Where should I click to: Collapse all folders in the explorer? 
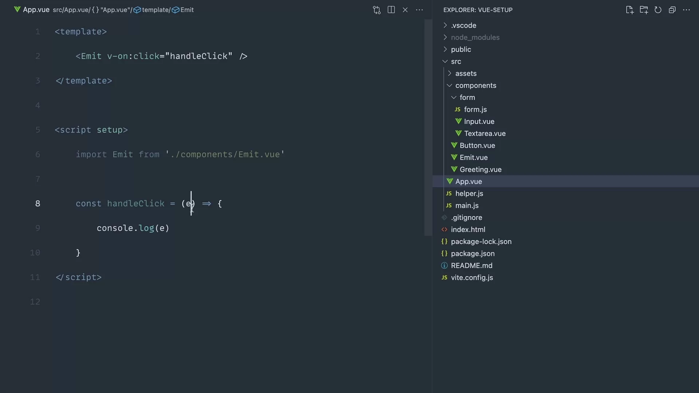point(672,10)
